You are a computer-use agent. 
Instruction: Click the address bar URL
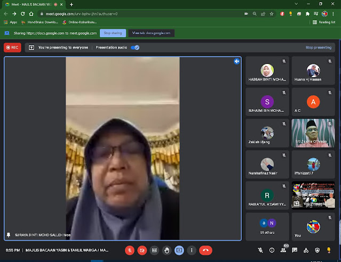(82, 14)
